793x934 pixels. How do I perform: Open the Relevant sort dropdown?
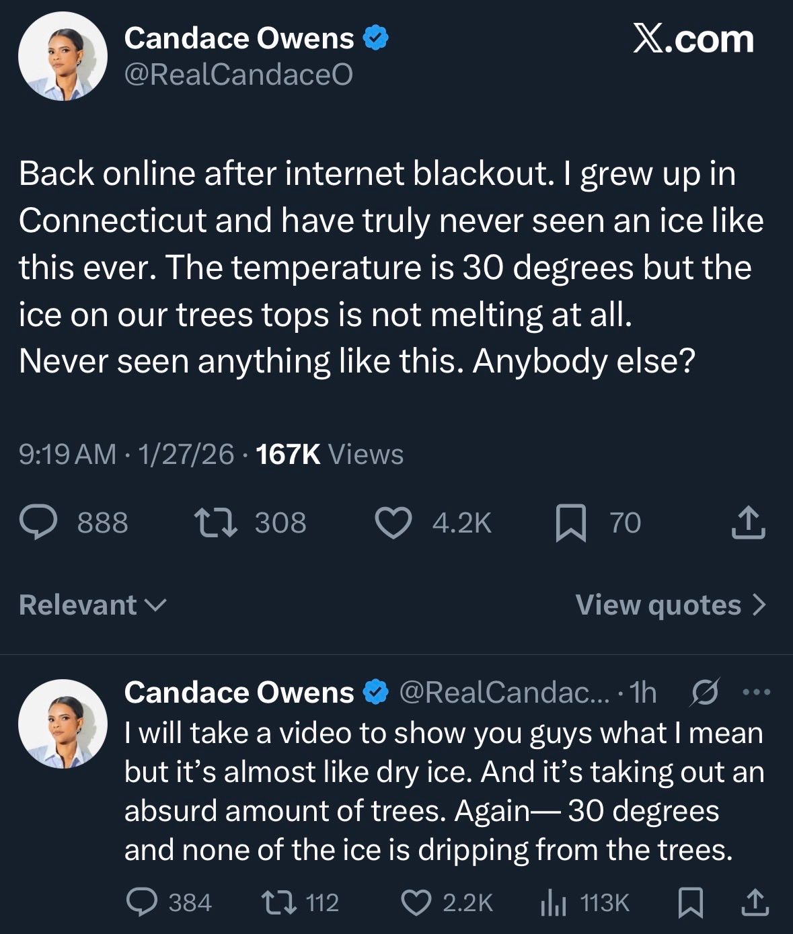point(92,605)
